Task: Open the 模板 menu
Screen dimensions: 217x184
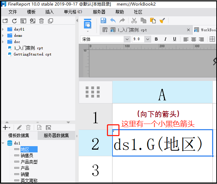Action: (x=31, y=12)
